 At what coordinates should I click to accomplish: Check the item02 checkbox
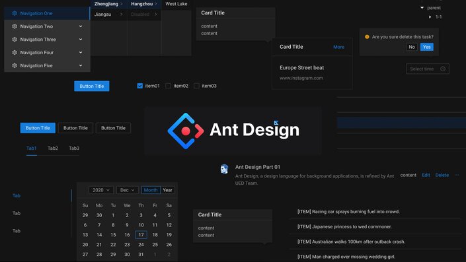pyautogui.click(x=168, y=86)
